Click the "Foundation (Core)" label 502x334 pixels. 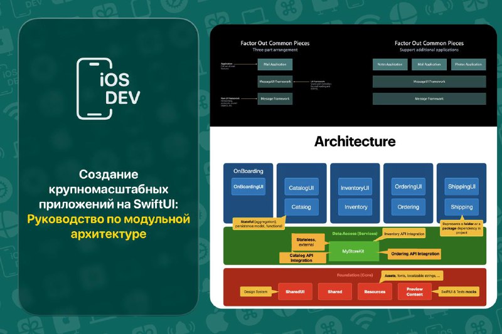click(355, 275)
